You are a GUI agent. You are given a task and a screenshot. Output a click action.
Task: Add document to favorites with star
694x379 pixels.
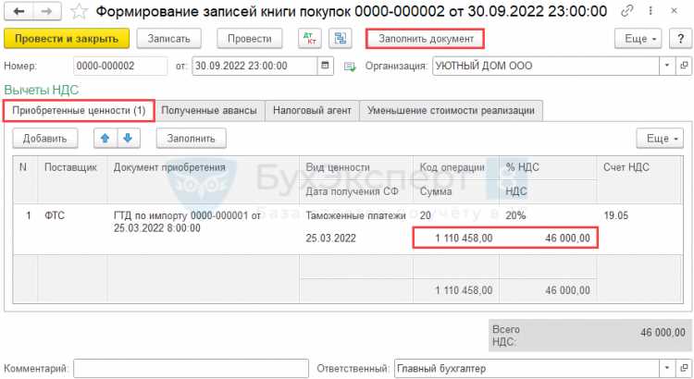pos(79,11)
